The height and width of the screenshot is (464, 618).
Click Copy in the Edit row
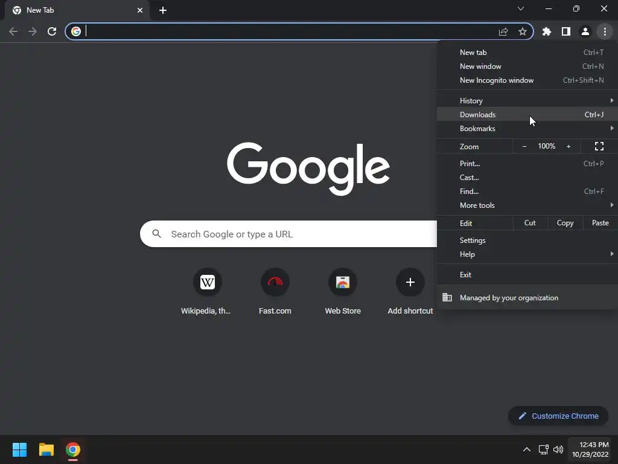[x=565, y=223]
